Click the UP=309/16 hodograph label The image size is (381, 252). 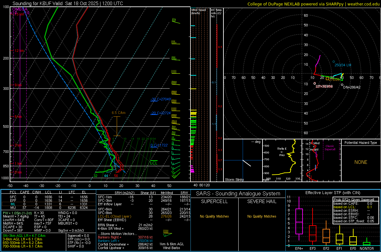324,86
